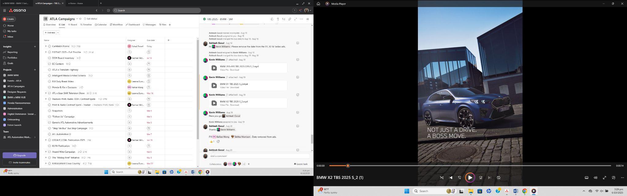Open Word from the right taskbar
627x196 pixels.
[516, 191]
